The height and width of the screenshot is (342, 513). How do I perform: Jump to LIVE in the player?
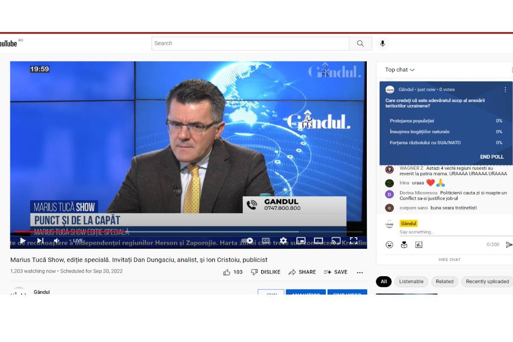click(x=76, y=241)
